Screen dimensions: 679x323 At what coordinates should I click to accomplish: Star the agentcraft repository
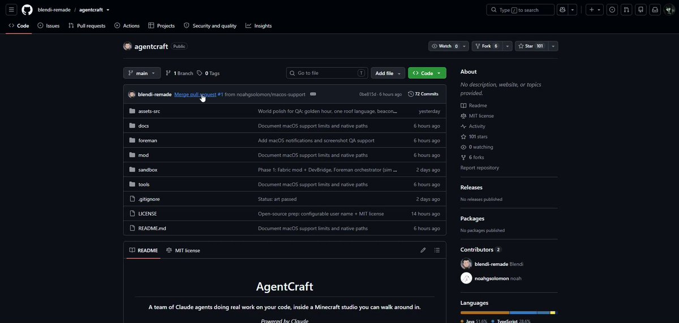[531, 46]
